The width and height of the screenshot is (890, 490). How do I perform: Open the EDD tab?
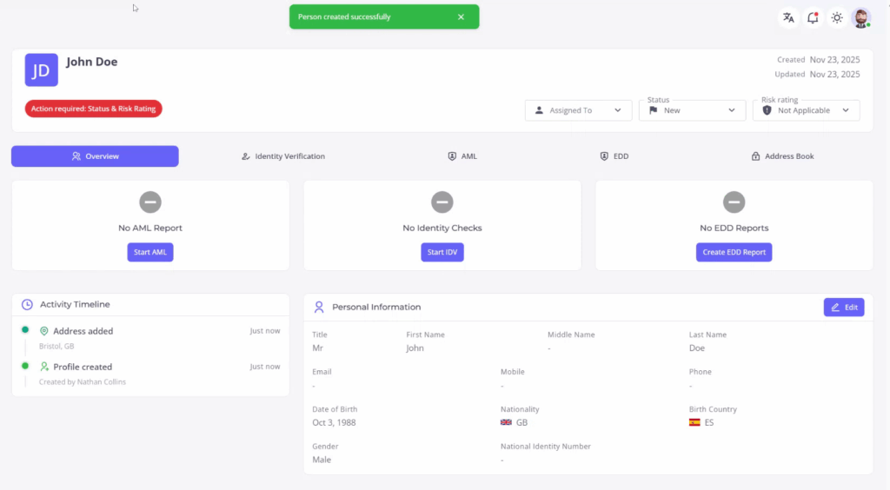tap(614, 156)
